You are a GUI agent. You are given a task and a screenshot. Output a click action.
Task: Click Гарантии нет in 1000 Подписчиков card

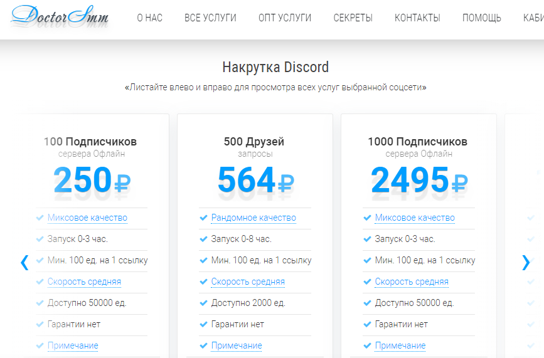point(402,324)
